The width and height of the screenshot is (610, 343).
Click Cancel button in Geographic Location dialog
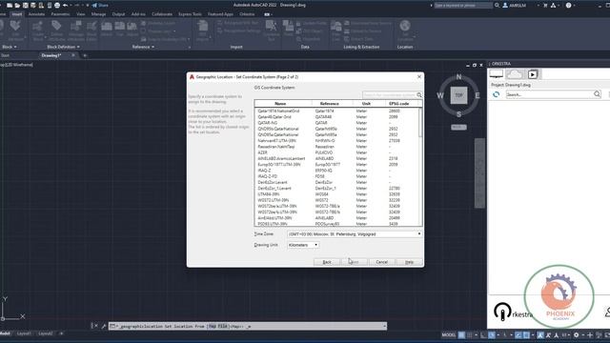coord(381,262)
